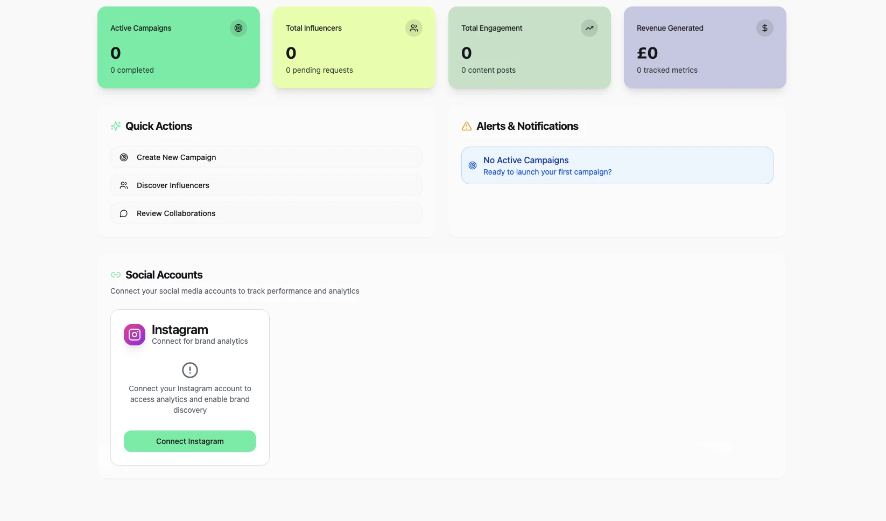Click the 'Quick Actions' heading
The width and height of the screenshot is (886, 521).
159,126
